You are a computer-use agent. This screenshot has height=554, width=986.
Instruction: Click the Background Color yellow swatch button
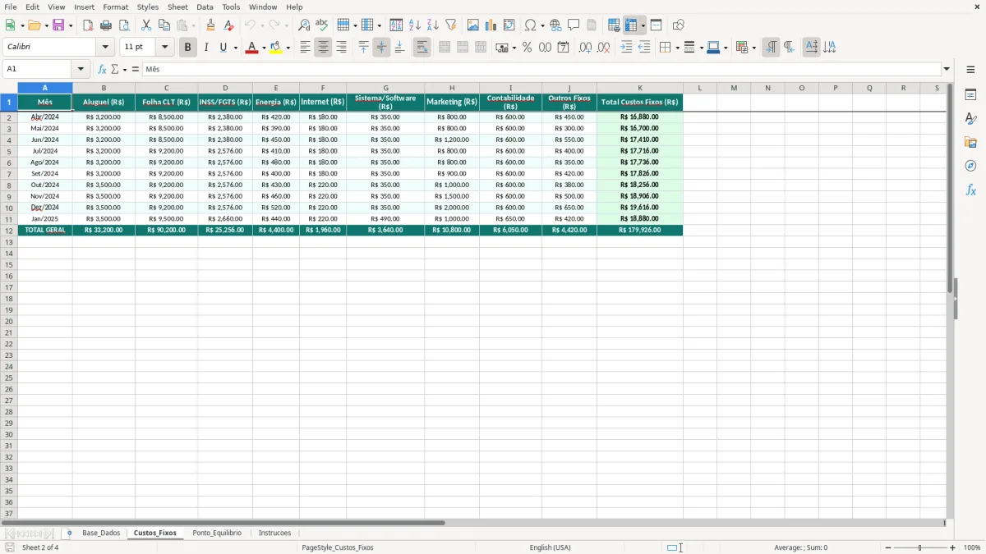pos(276,48)
